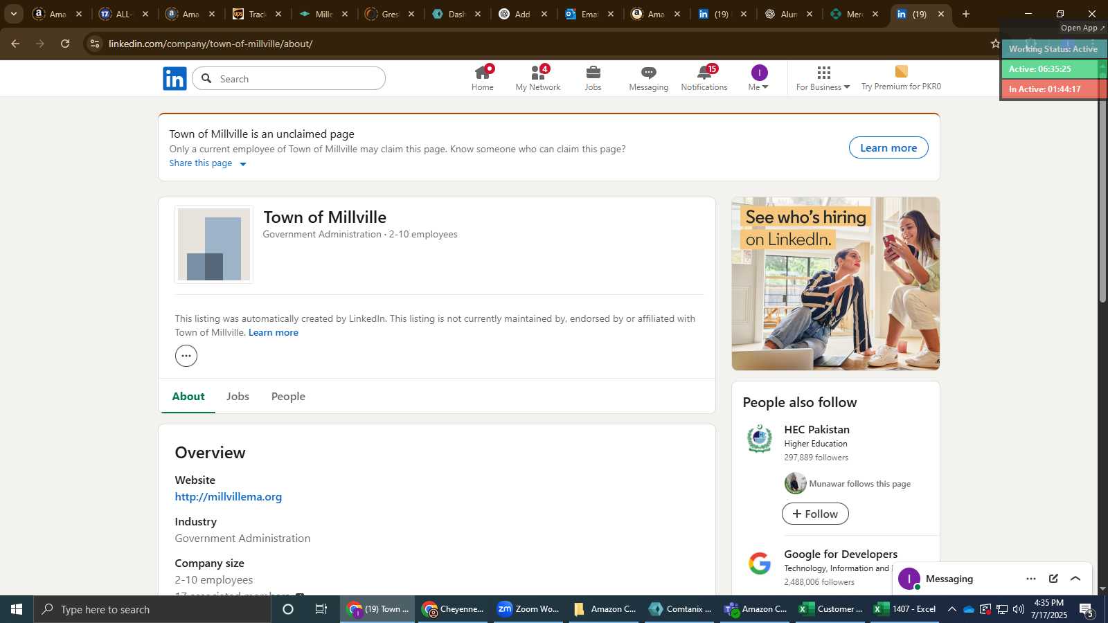
Task: Open Messaging overlay options ellipsis
Action: 1031,579
